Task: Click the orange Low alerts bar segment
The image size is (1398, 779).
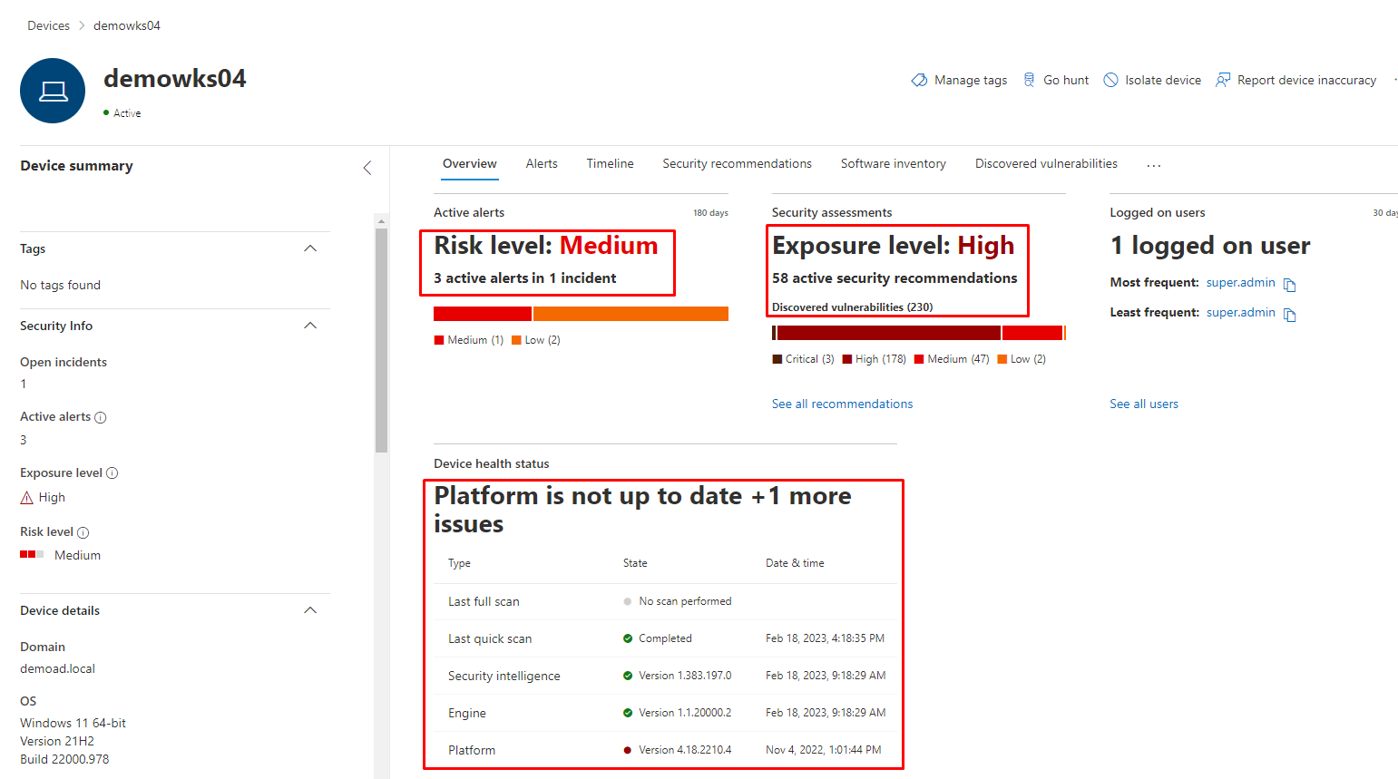Action: [631, 314]
